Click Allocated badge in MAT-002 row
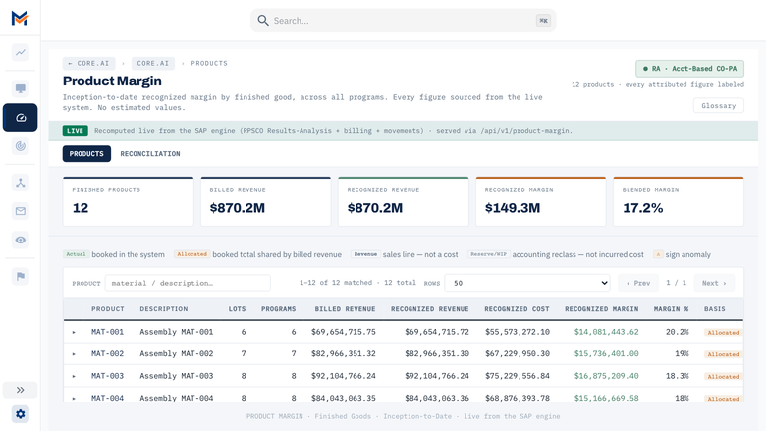Screen dimensions: 766x431 point(723,354)
